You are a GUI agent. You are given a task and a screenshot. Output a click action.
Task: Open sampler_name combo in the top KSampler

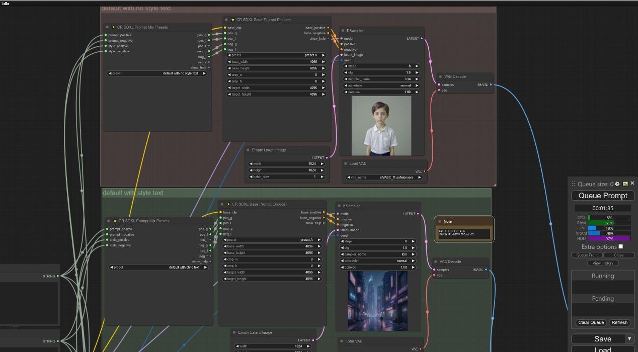381,79
